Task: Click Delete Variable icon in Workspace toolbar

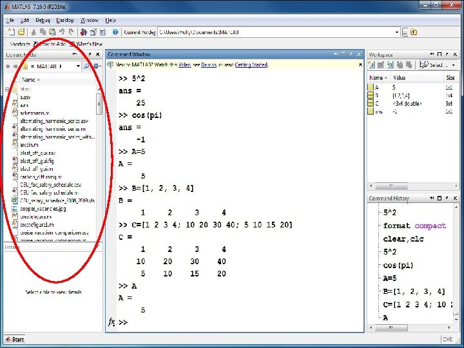Action: tap(409, 64)
